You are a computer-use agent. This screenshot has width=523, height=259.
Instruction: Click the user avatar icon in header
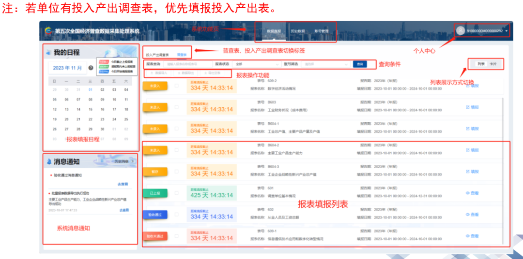(x=461, y=30)
